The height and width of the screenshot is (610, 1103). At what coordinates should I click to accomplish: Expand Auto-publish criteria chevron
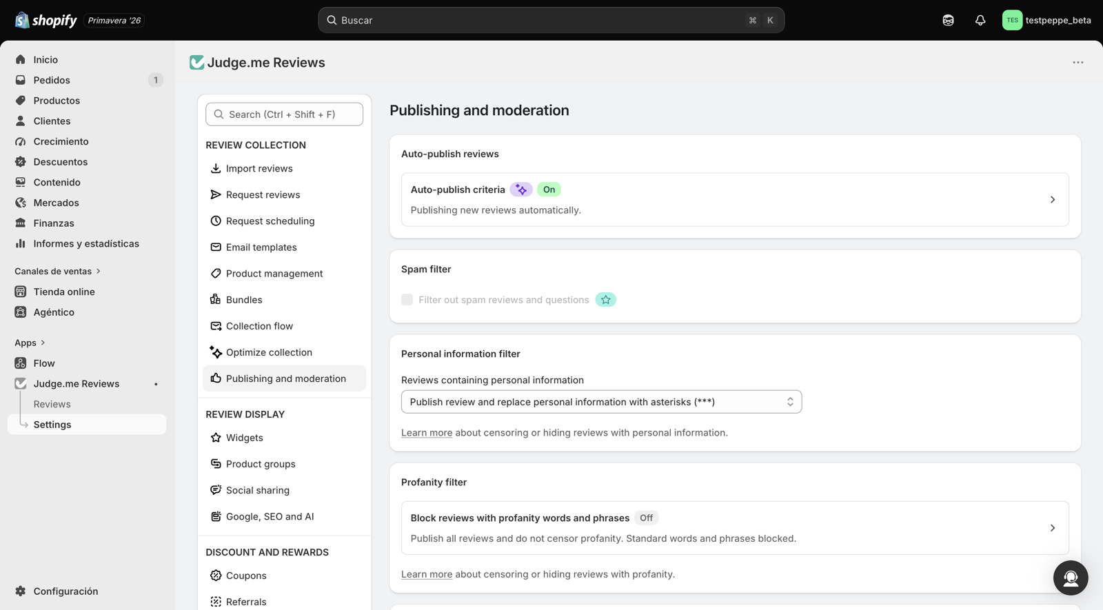pyautogui.click(x=1052, y=200)
